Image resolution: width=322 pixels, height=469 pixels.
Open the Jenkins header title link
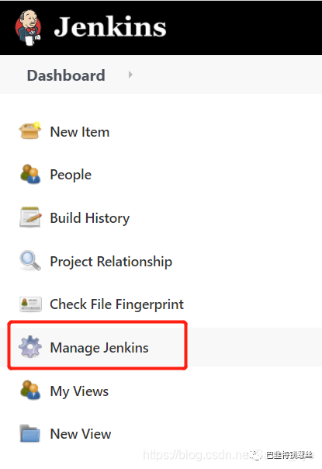110,27
